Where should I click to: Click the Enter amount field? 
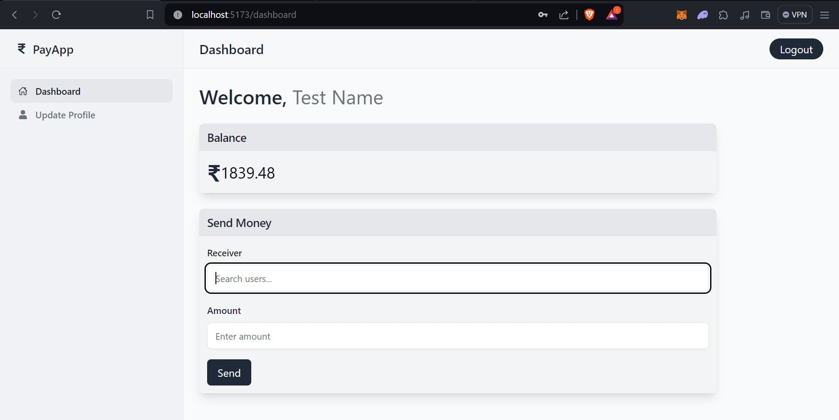point(458,336)
